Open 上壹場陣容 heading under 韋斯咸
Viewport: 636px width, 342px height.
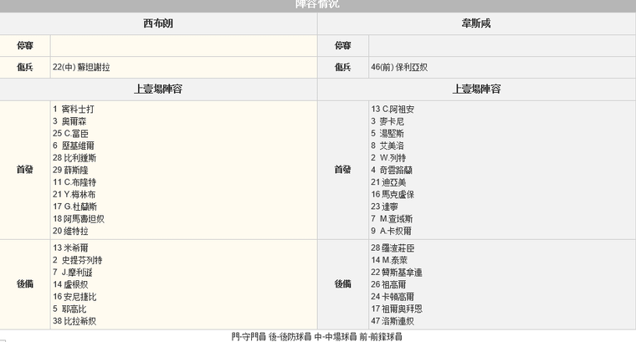(476, 89)
